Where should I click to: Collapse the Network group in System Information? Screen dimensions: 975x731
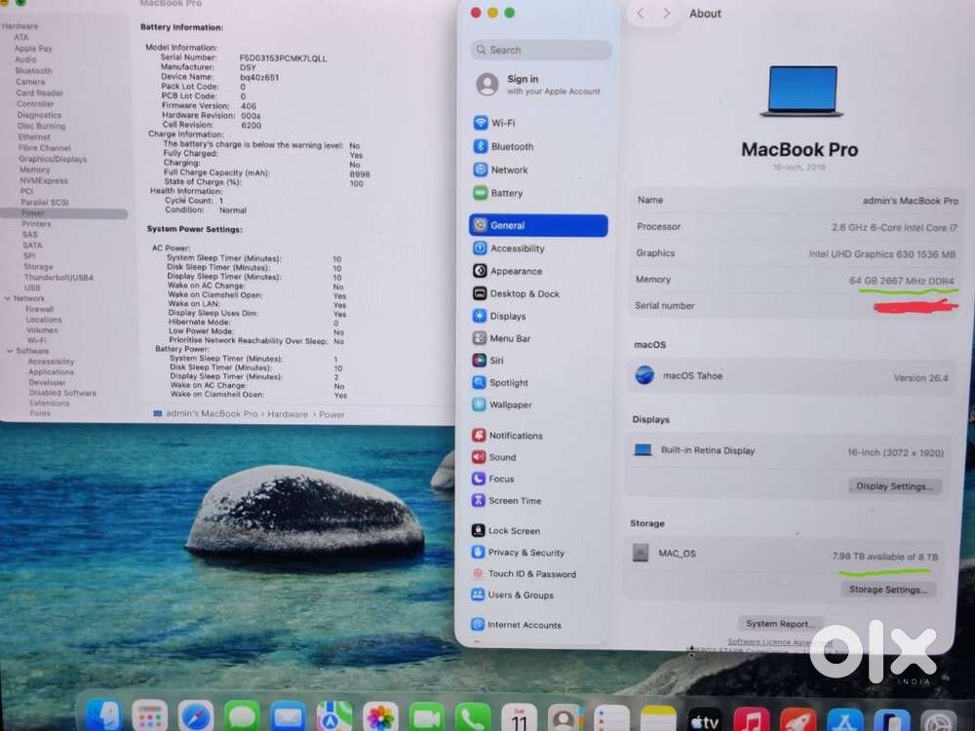pos(8,298)
